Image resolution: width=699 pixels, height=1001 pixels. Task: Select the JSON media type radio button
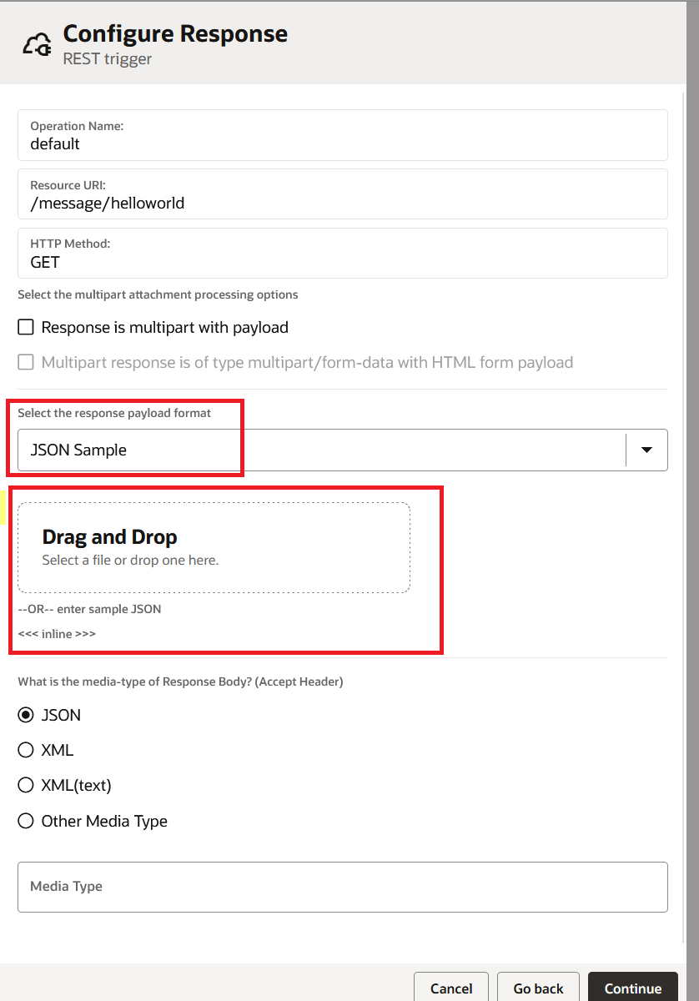[x=27, y=716]
